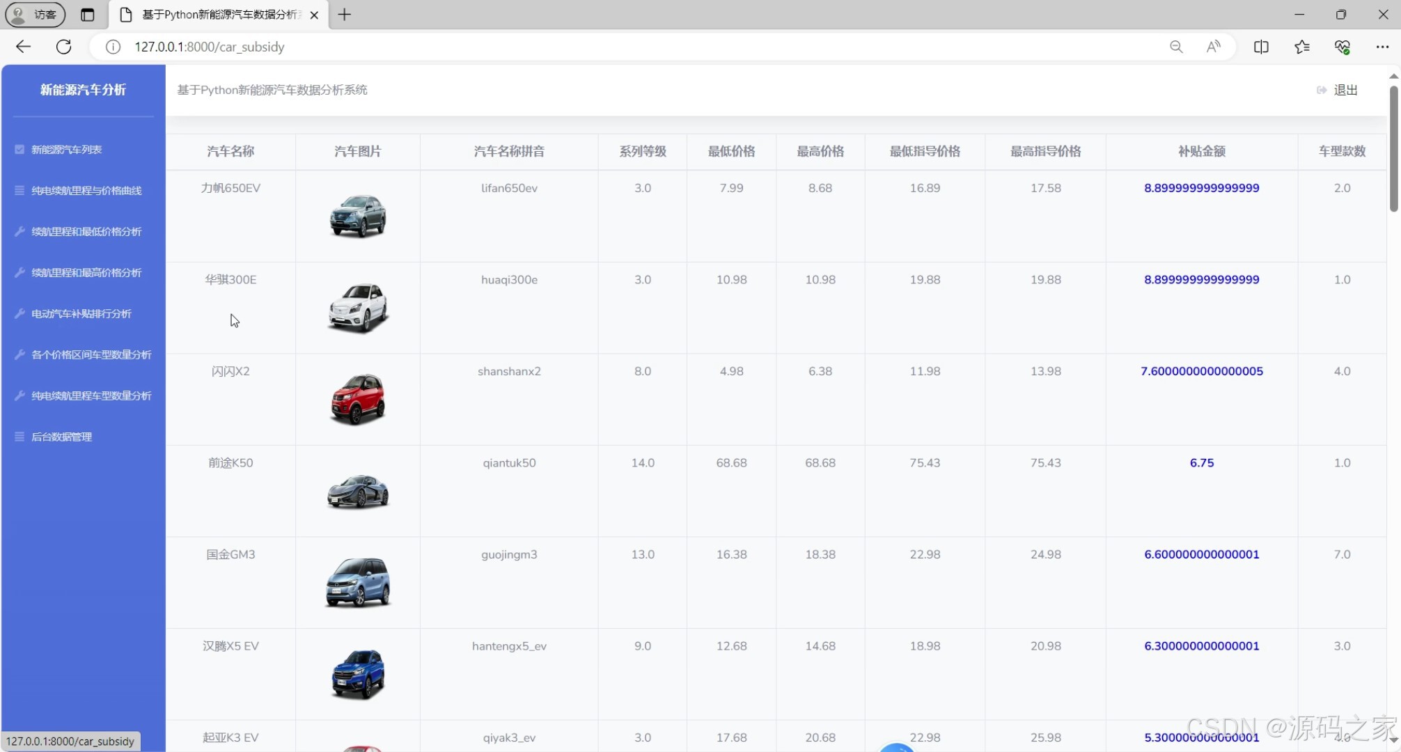1401x752 pixels.
Task: Open 纯电续航里程与价格曲线 menu item
Action: click(86, 191)
